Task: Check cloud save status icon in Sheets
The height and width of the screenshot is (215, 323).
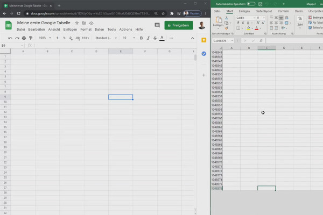Action: [92, 23]
